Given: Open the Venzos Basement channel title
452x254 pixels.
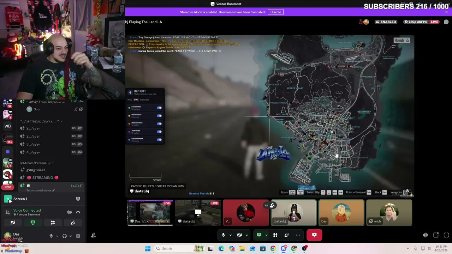Looking at the screenshot, I should [226, 4].
